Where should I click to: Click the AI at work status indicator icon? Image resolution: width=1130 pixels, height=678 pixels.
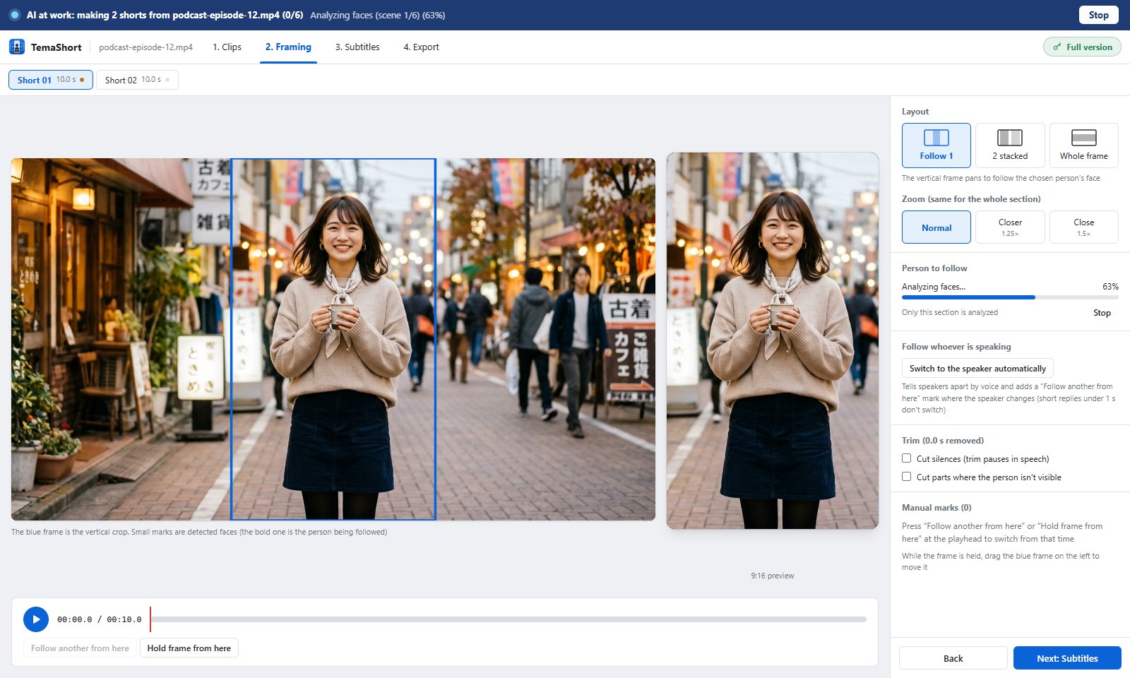[14, 15]
